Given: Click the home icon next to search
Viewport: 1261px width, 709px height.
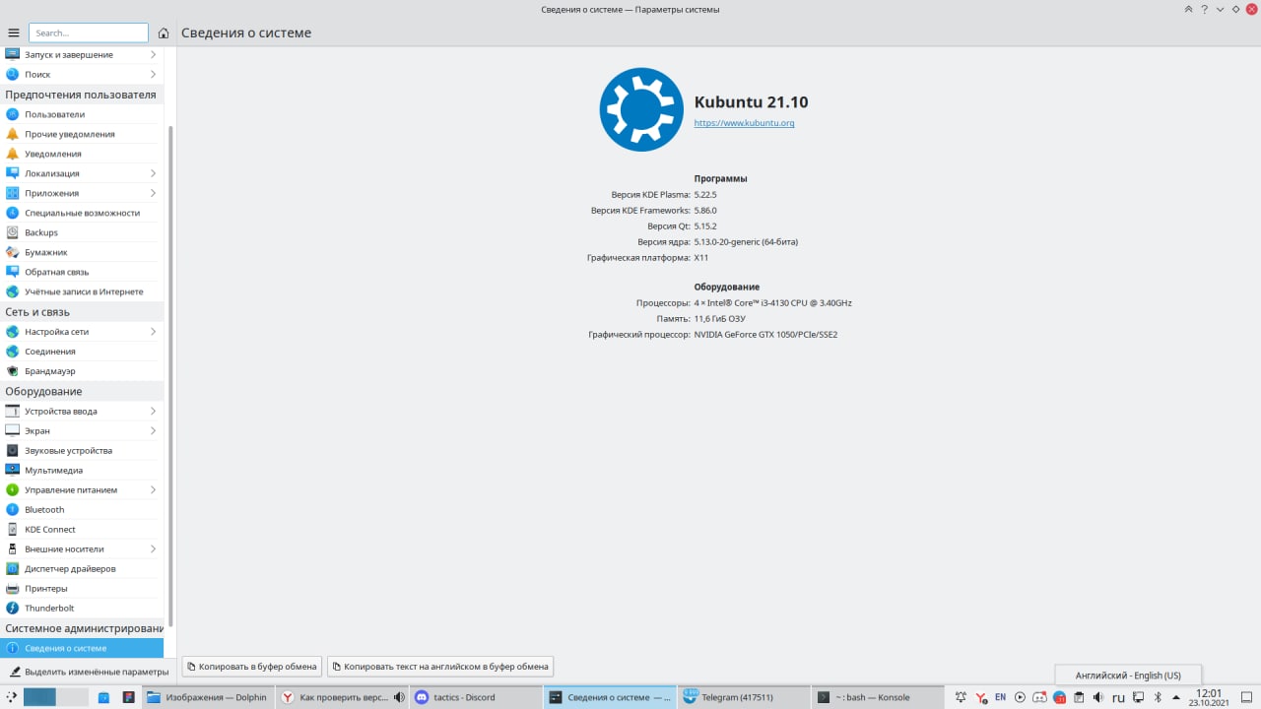Looking at the screenshot, I should [164, 32].
